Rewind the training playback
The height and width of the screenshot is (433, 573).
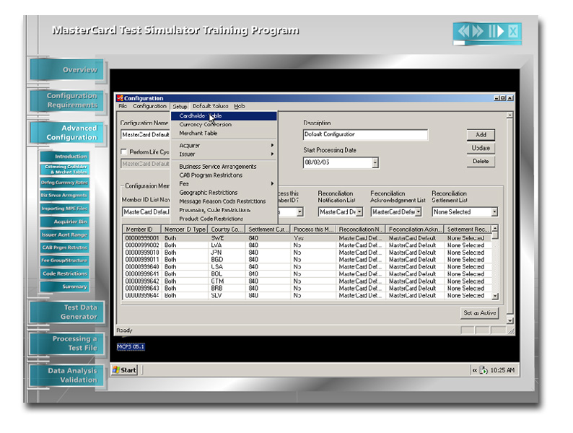pyautogui.click(x=464, y=31)
